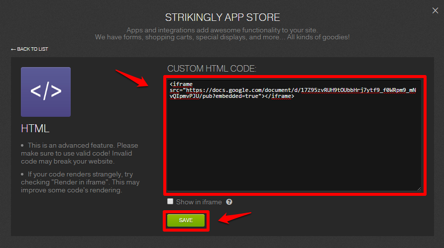Save the custom HTML code
The height and width of the screenshot is (248, 444).
(186, 220)
